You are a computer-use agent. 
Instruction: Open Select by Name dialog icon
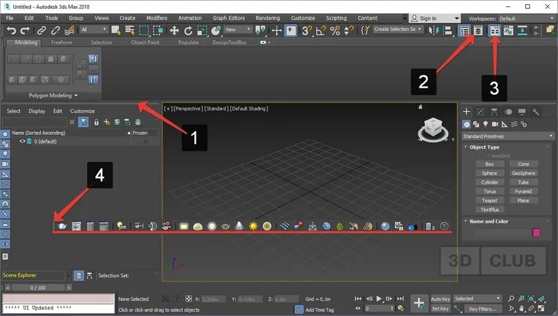click(x=130, y=30)
